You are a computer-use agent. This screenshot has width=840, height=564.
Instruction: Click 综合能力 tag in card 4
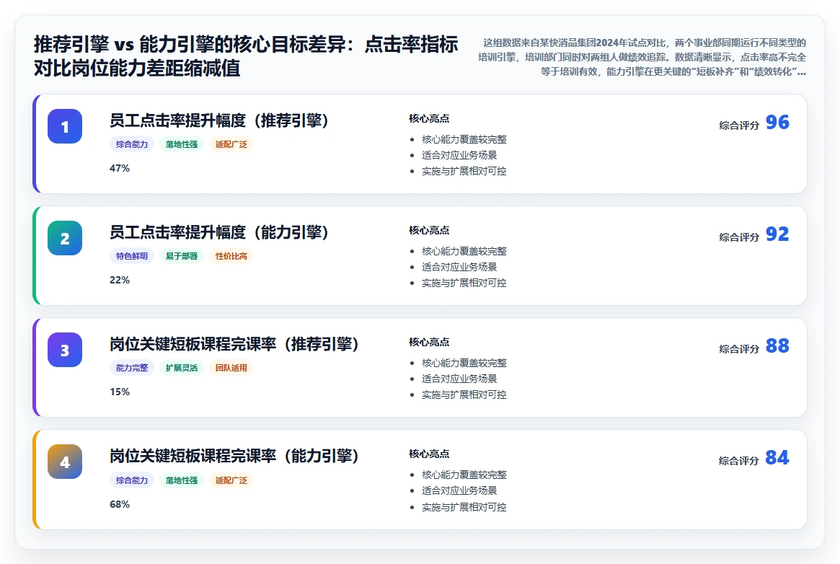132,480
